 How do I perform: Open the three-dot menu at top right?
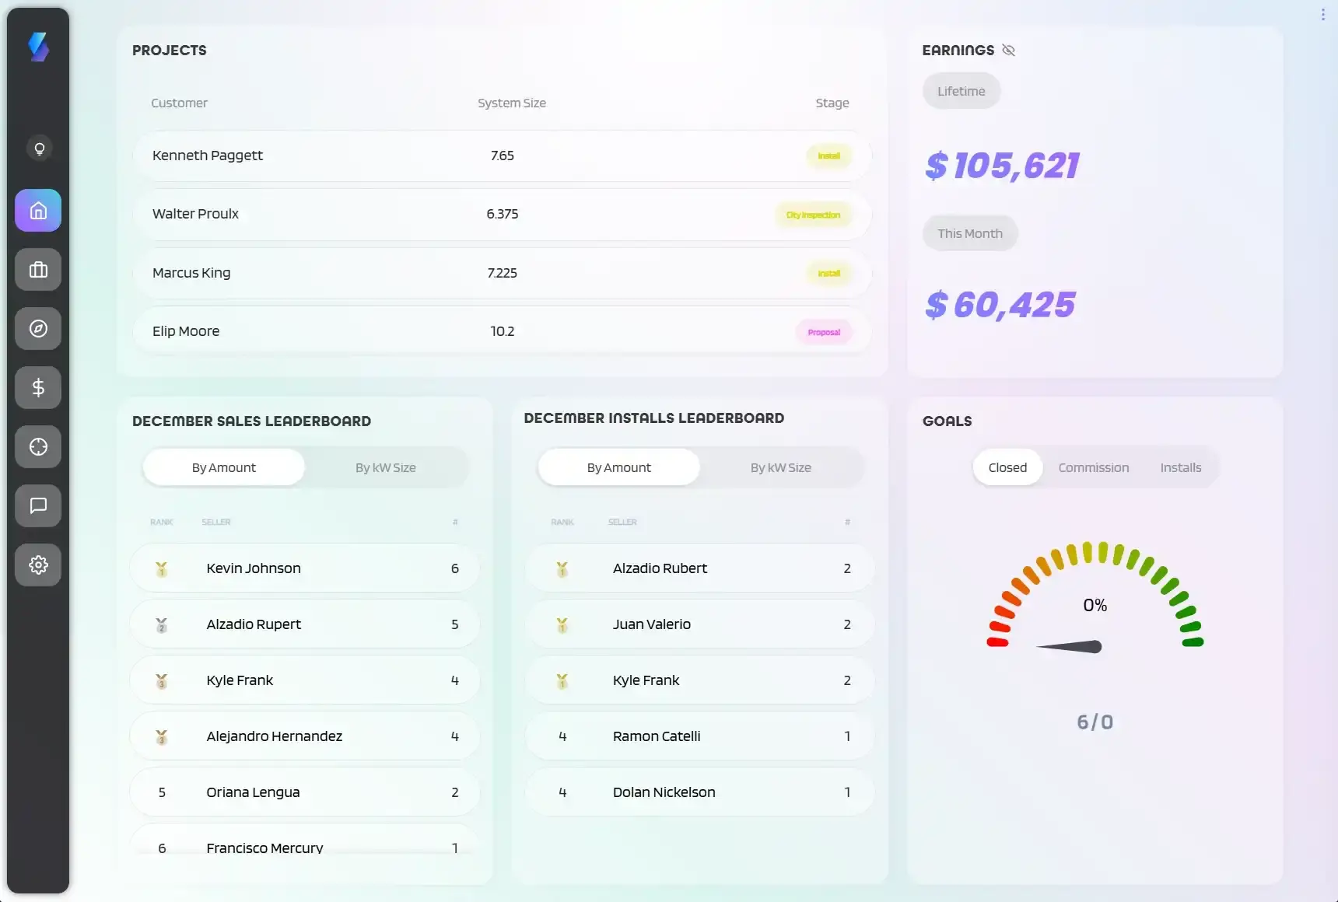[x=1322, y=14]
